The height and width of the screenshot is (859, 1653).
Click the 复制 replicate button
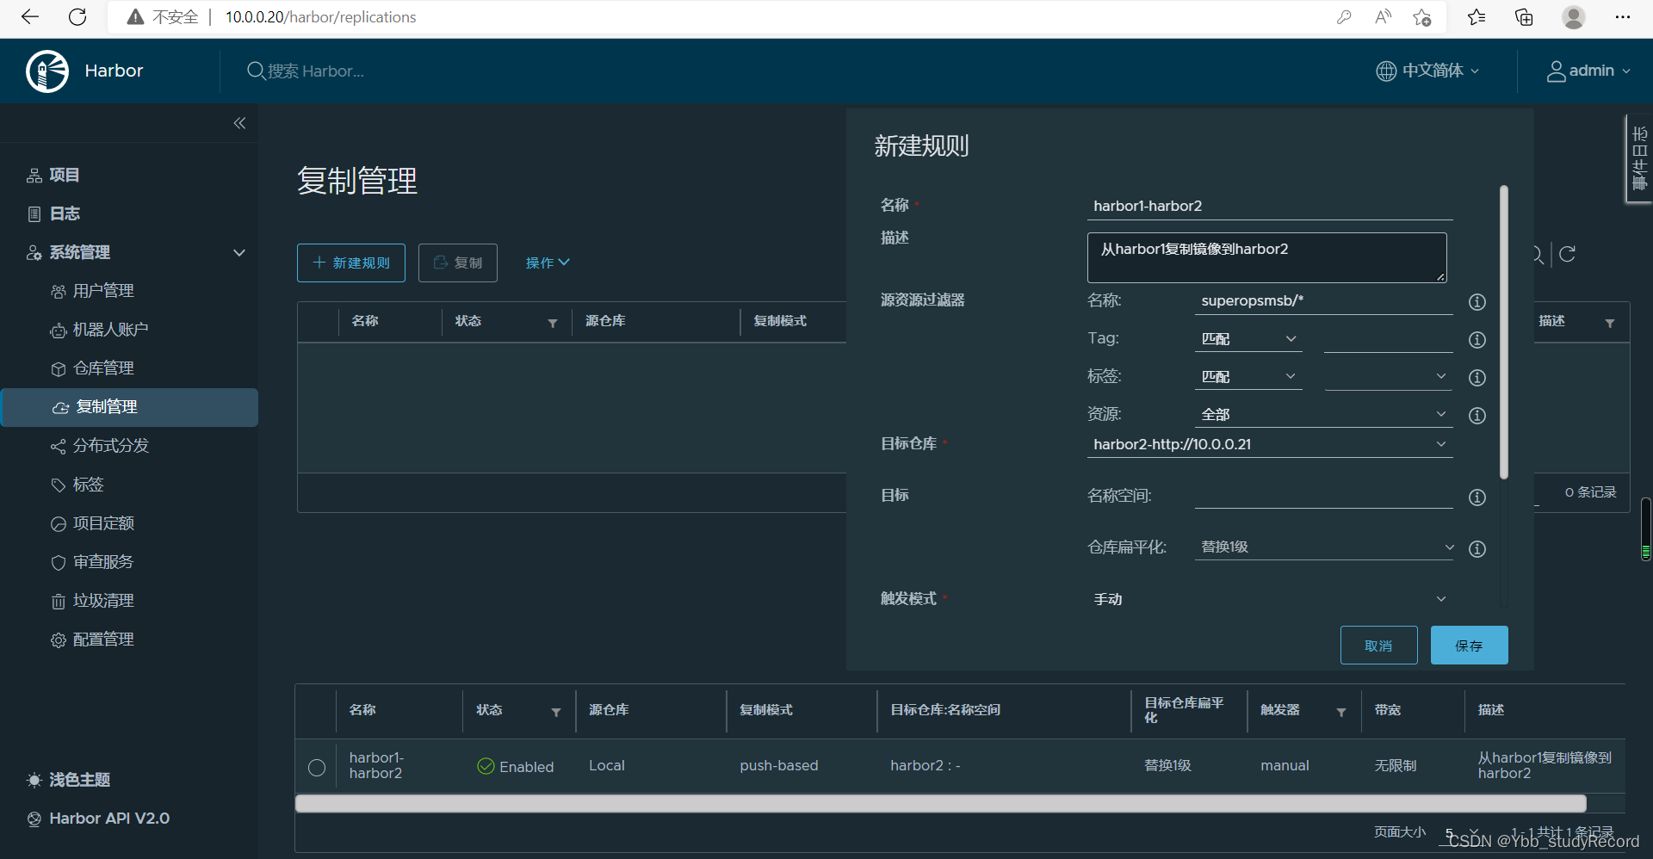(458, 263)
